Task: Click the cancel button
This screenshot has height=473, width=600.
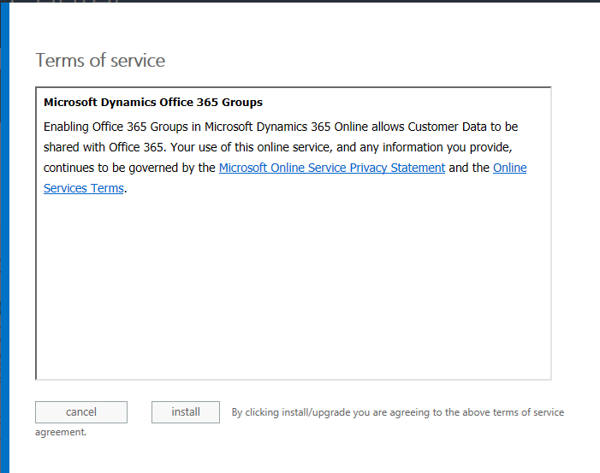Action: click(81, 412)
